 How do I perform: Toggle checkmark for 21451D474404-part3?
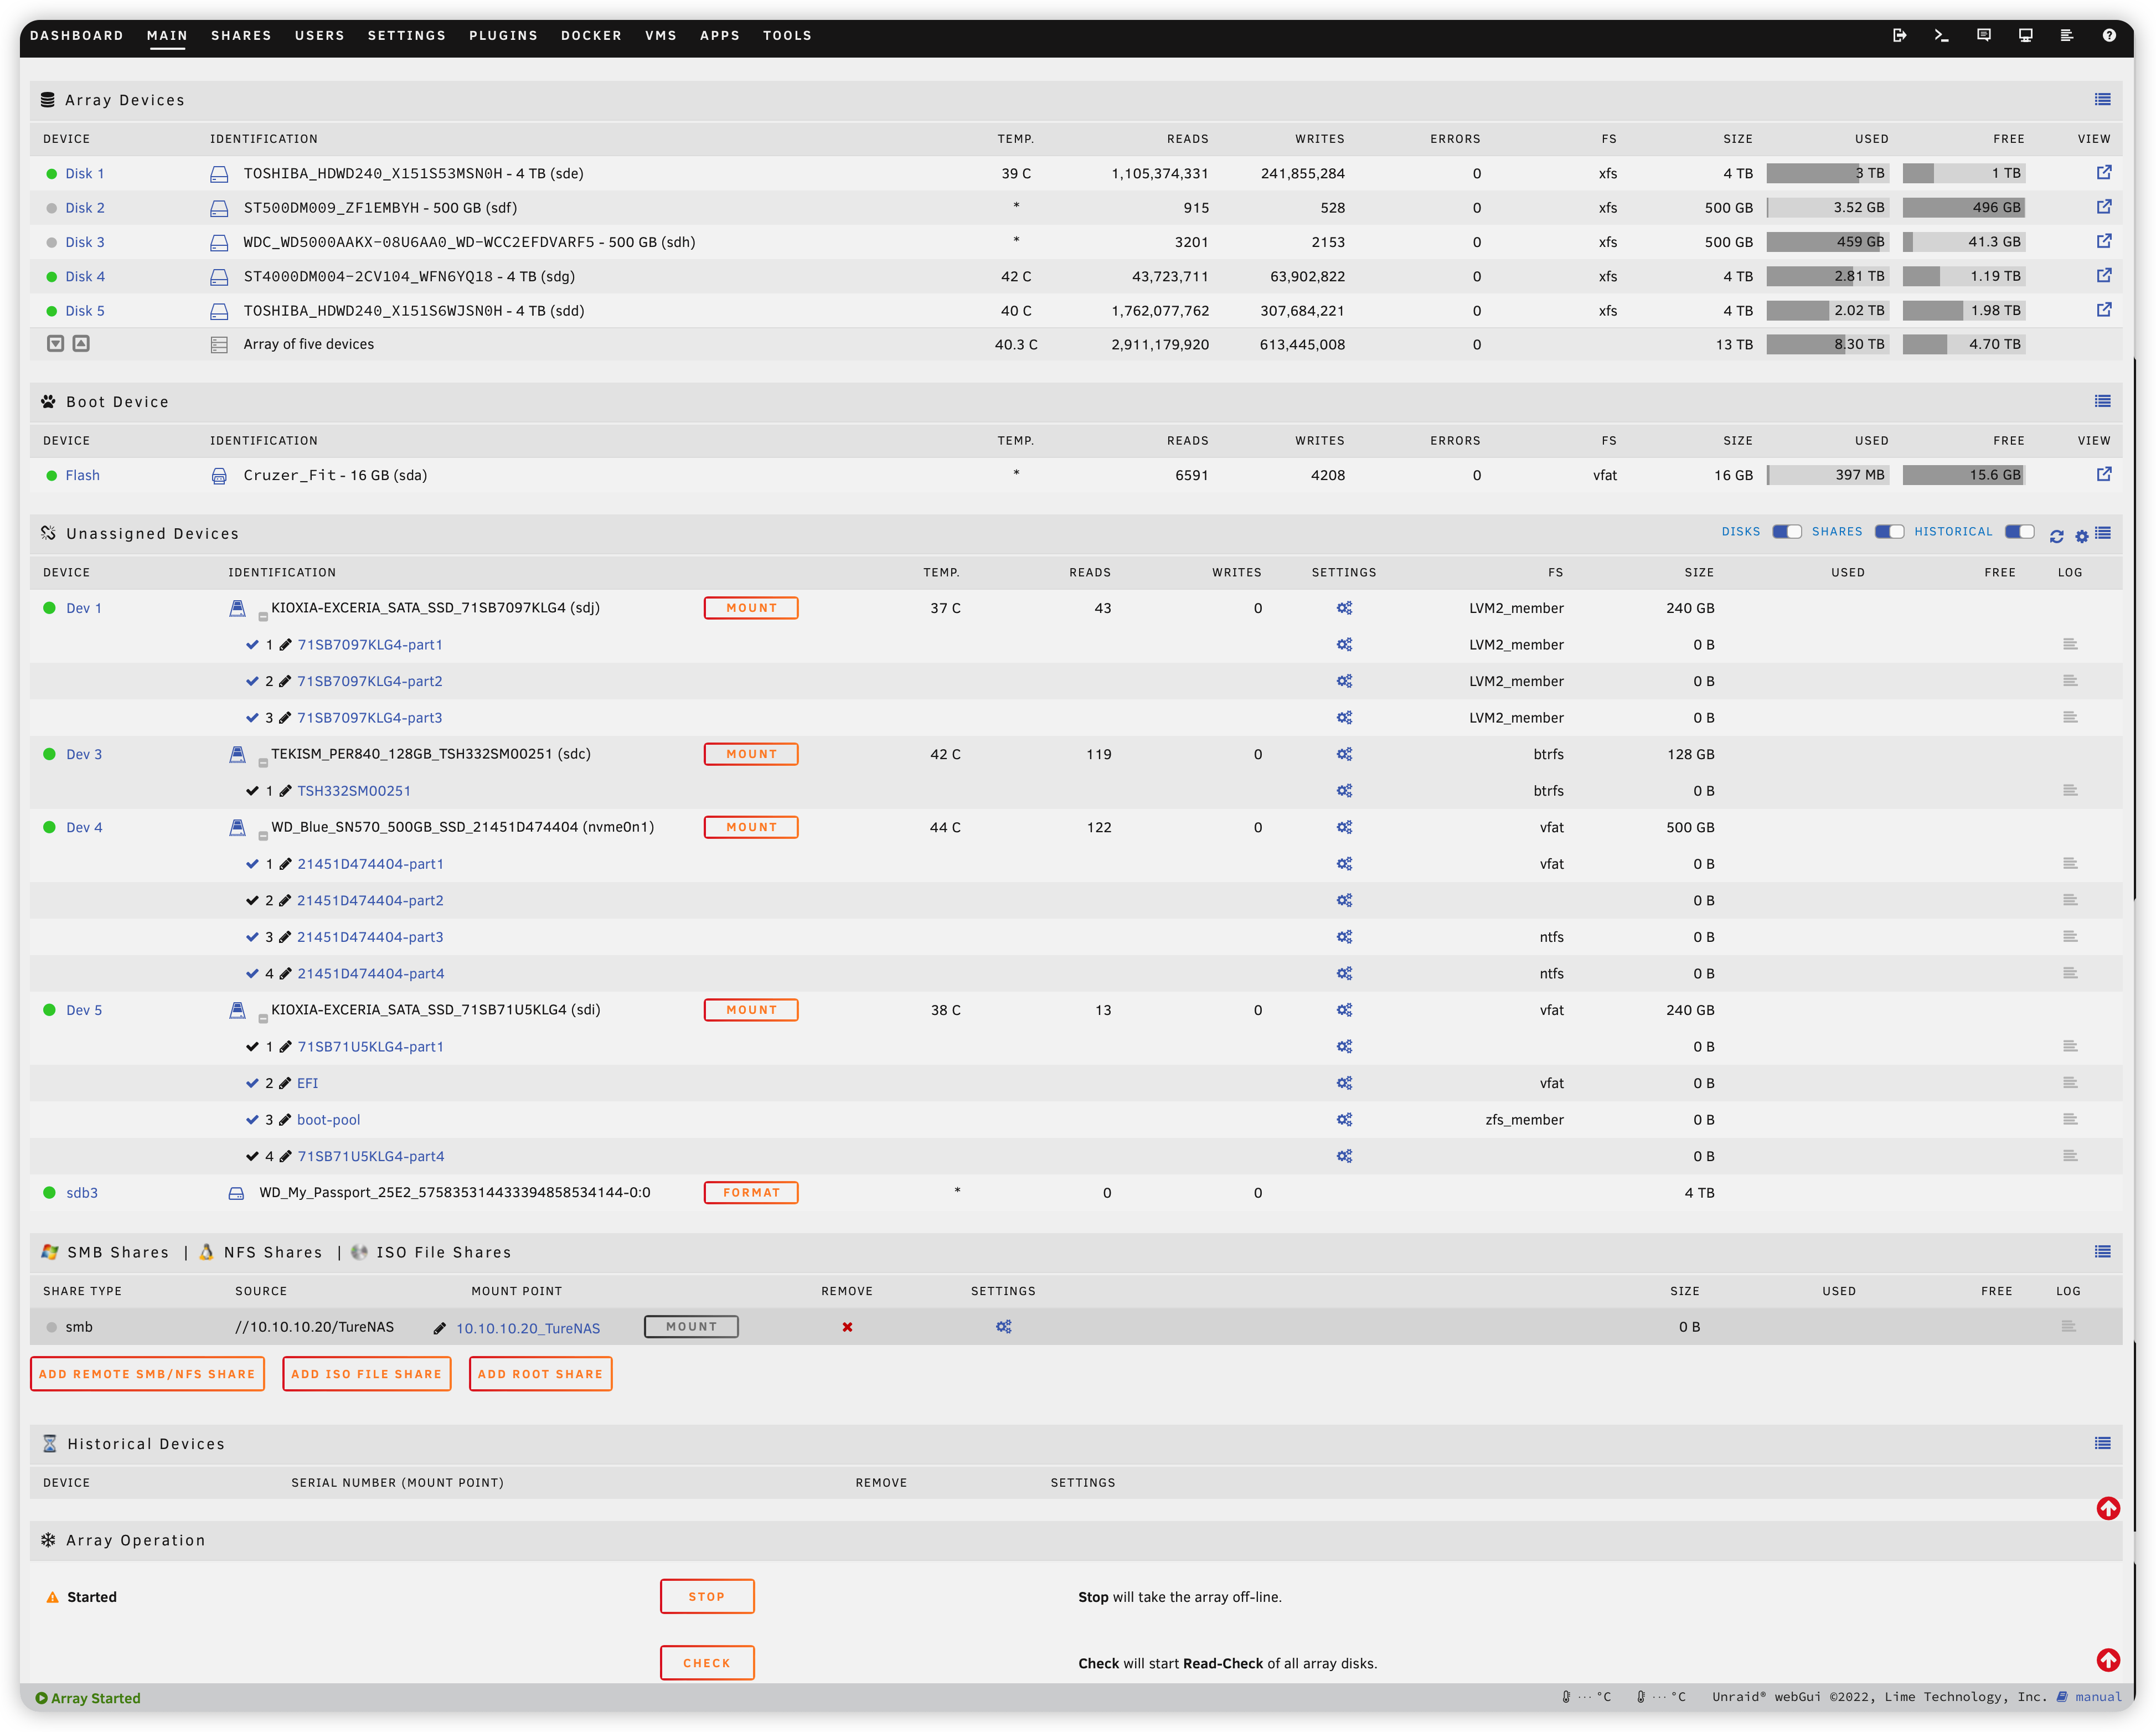[252, 936]
